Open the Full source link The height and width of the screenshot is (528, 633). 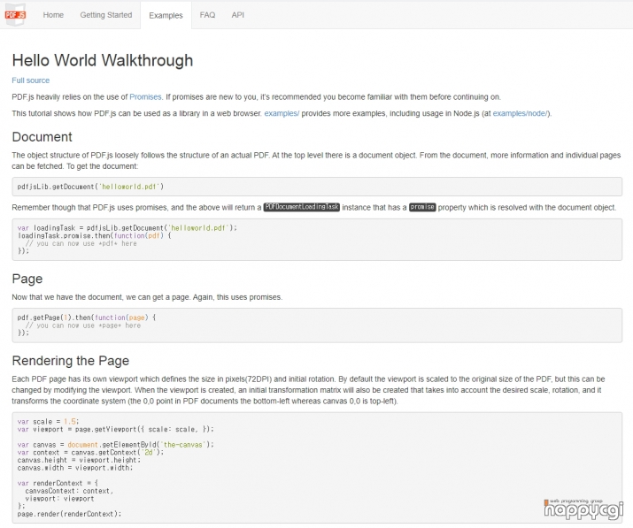pos(31,80)
